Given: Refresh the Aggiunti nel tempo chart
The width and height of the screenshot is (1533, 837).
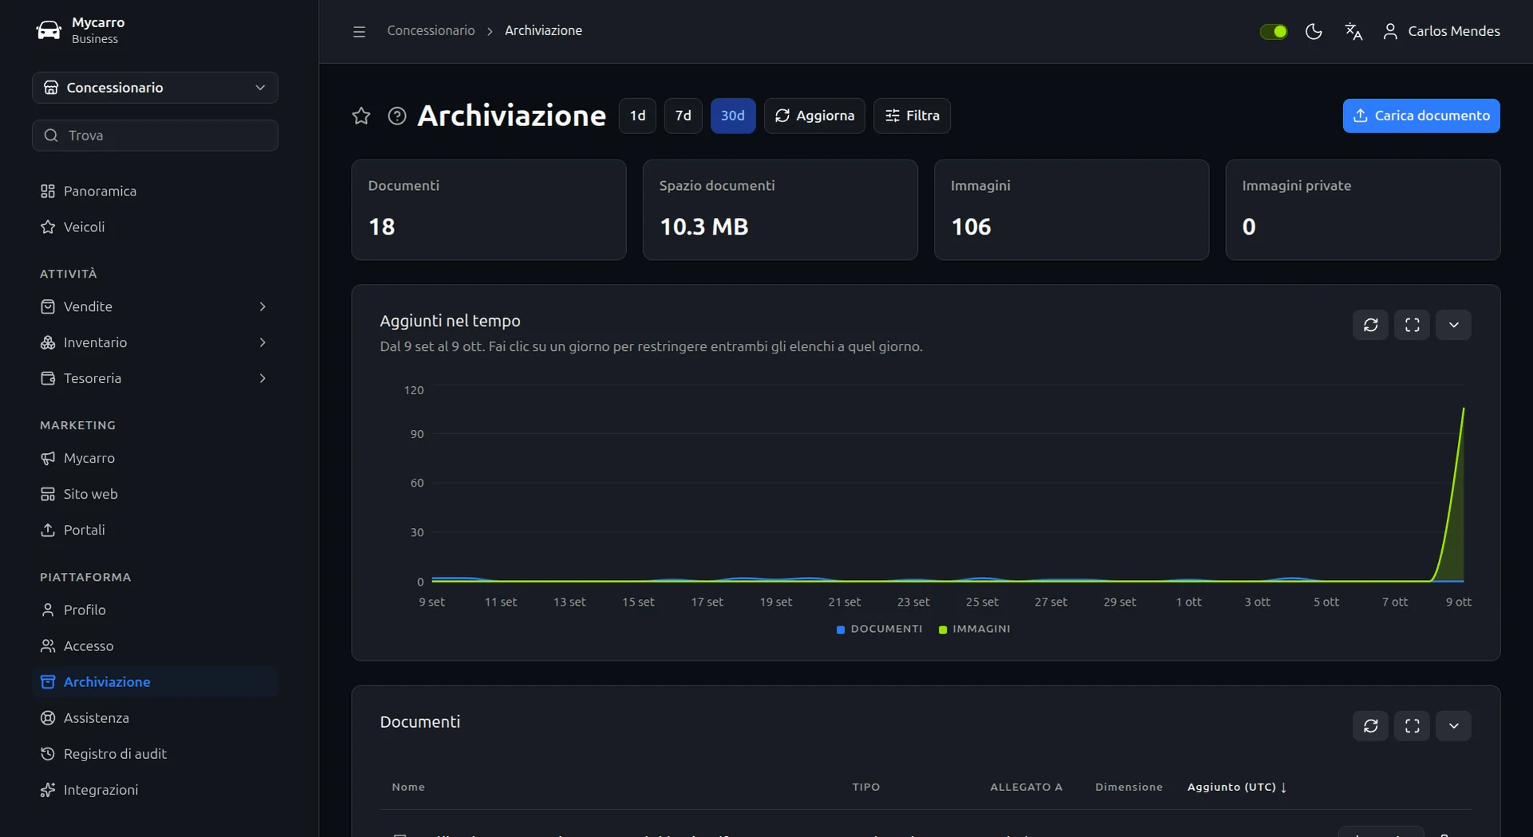Looking at the screenshot, I should point(1370,325).
